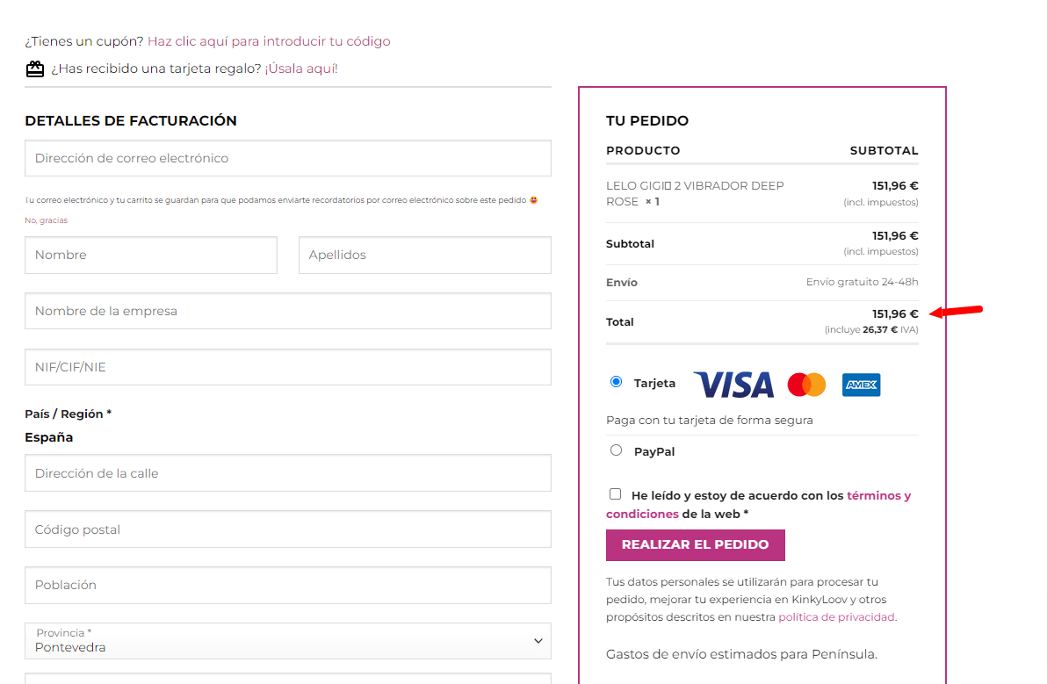Viewport: 1047px width, 684px height.
Task: Focus the email address field
Action: pos(288,158)
